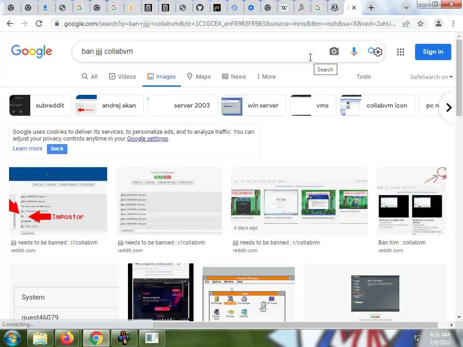Open the Google settings link

tap(147, 138)
